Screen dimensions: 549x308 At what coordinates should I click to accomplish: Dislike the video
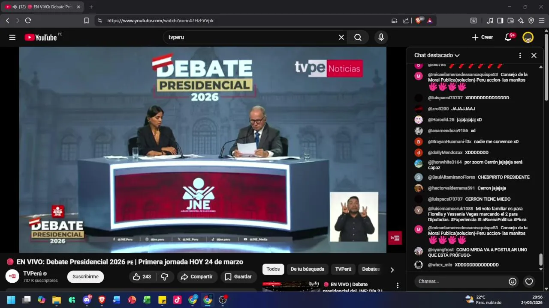click(x=164, y=277)
